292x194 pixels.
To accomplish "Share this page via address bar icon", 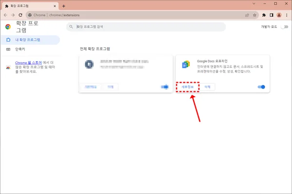I will pyautogui.click(x=247, y=15).
